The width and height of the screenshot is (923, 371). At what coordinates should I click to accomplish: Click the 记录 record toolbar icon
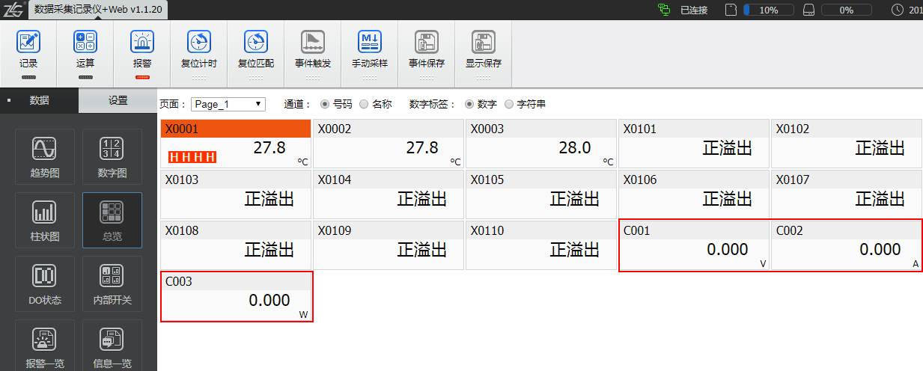tap(28, 43)
